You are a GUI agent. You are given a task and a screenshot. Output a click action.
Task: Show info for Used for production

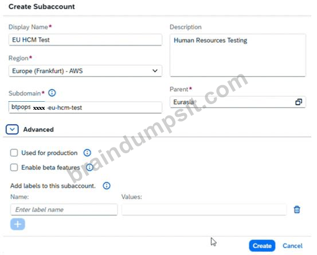coord(87,153)
